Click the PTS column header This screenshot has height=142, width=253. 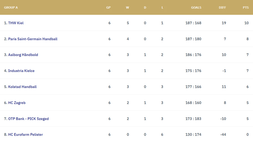pyautogui.click(x=246, y=8)
